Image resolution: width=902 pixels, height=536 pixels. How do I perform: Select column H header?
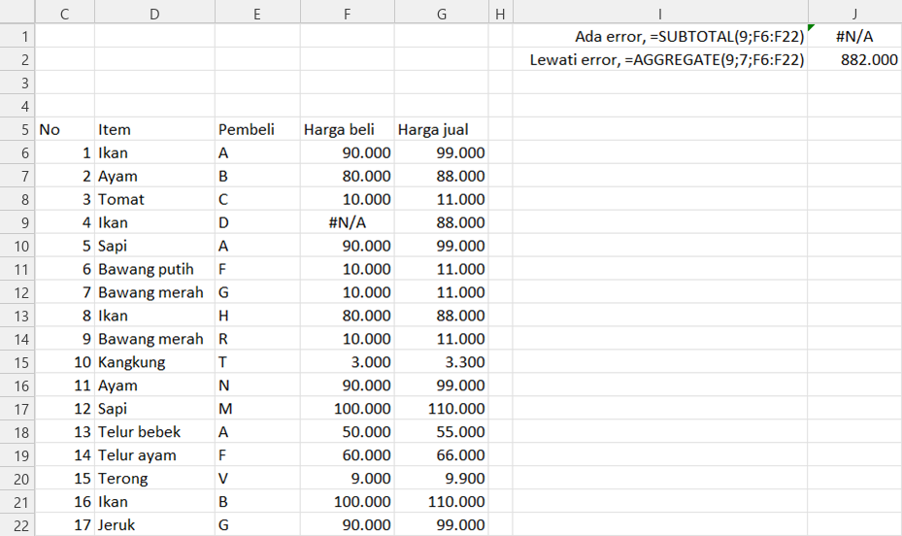[500, 14]
